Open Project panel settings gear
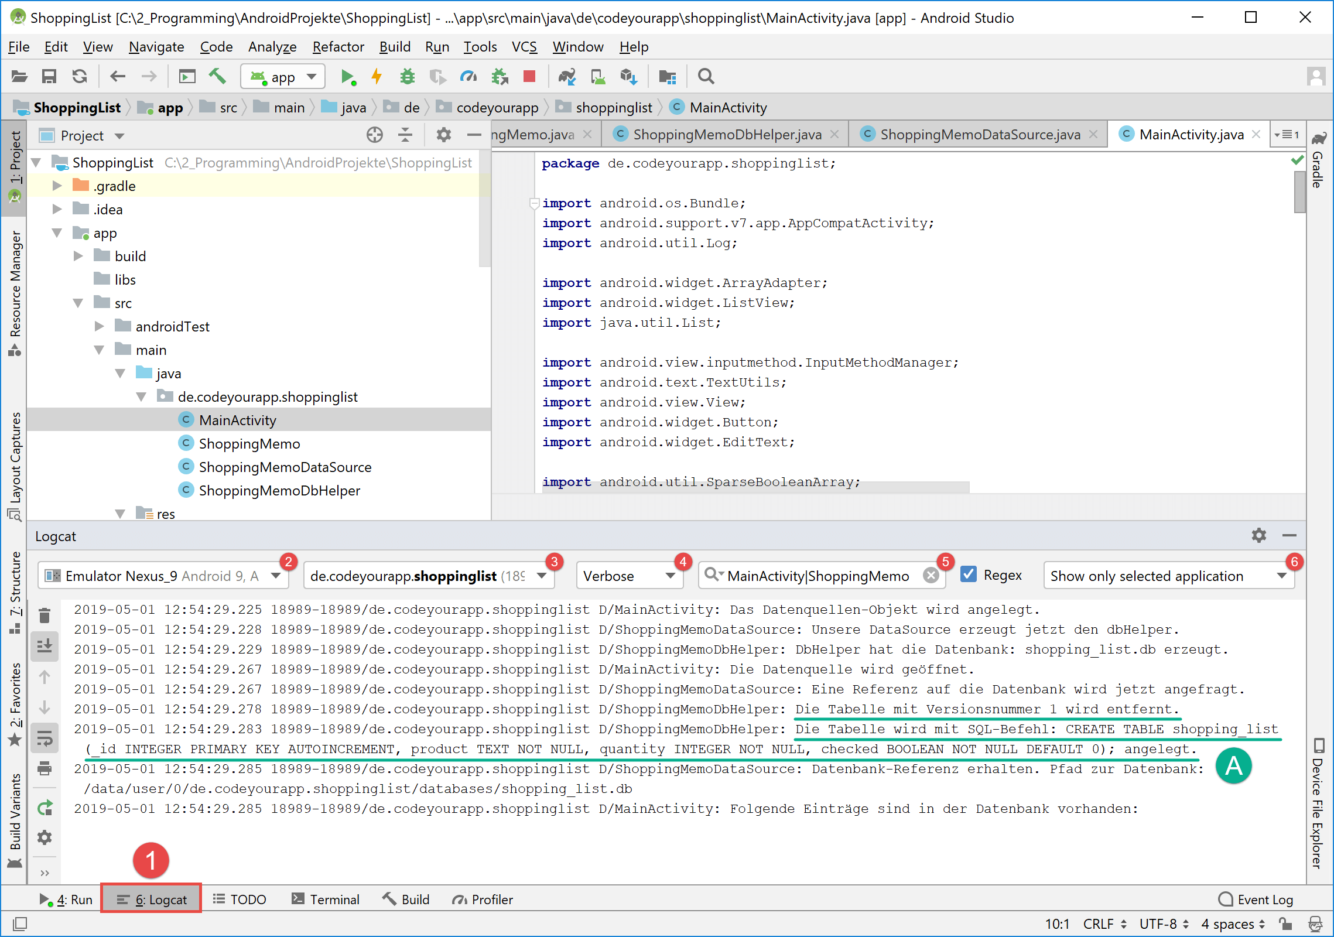Viewport: 1334px width, 937px height. [x=444, y=135]
